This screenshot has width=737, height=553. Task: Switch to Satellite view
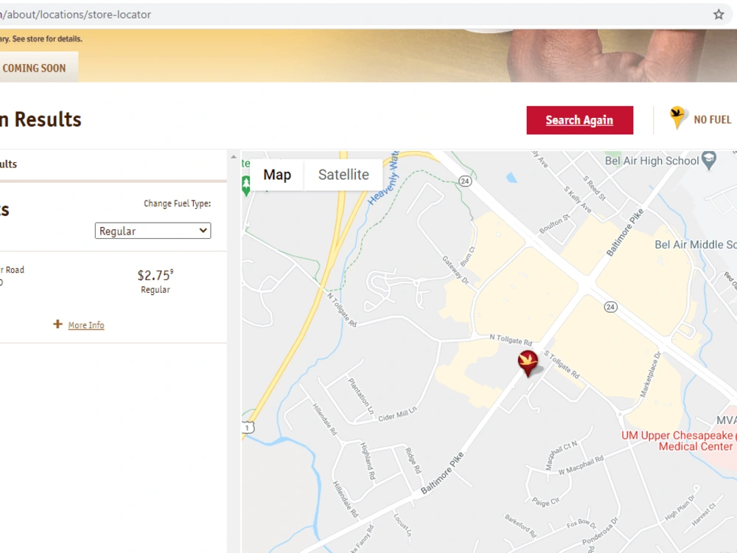tap(343, 175)
